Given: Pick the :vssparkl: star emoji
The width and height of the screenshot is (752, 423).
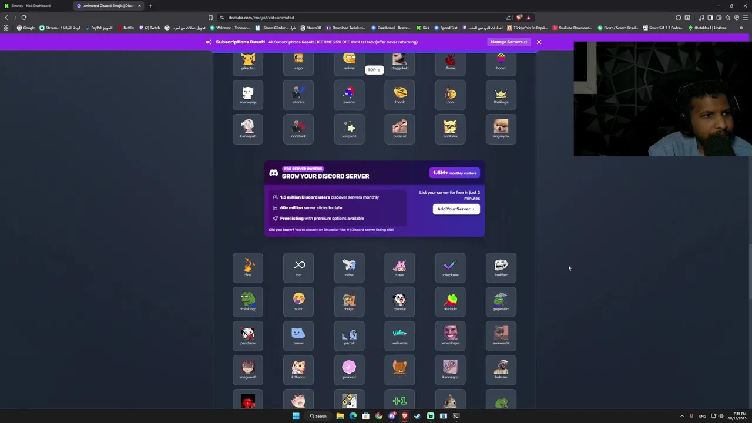Looking at the screenshot, I should [349, 130].
